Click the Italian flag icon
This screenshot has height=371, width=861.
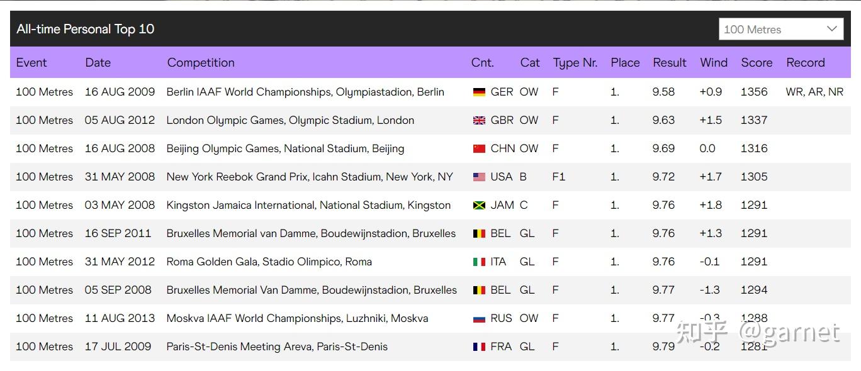(479, 262)
